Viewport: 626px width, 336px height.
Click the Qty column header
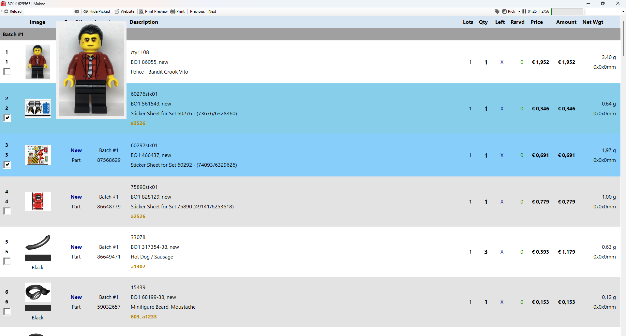(x=483, y=22)
